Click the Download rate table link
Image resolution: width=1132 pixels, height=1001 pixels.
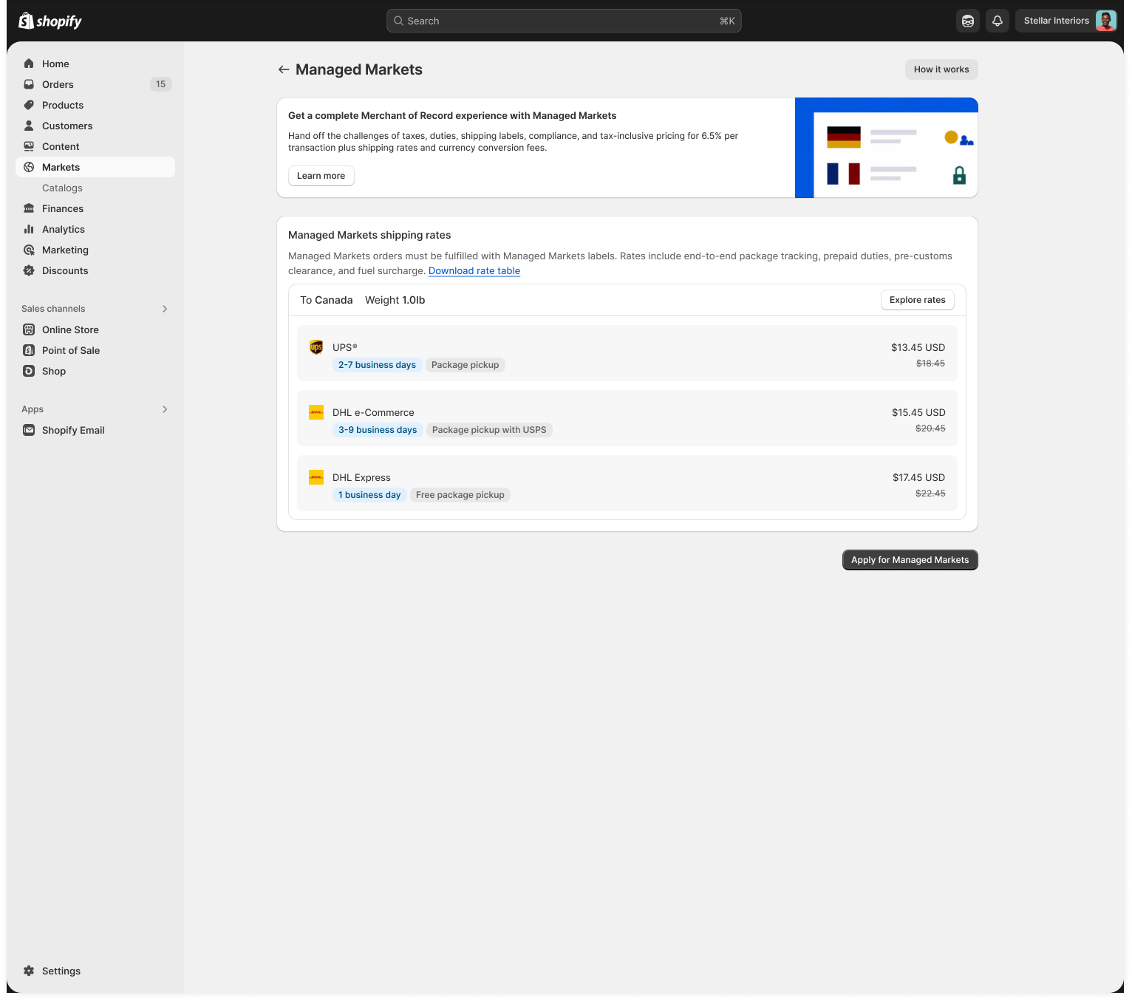click(474, 271)
